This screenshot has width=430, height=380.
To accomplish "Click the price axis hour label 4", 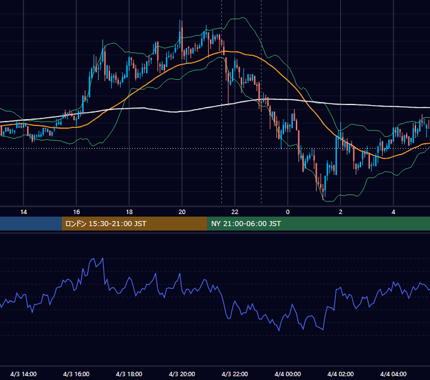I will coord(393,212).
